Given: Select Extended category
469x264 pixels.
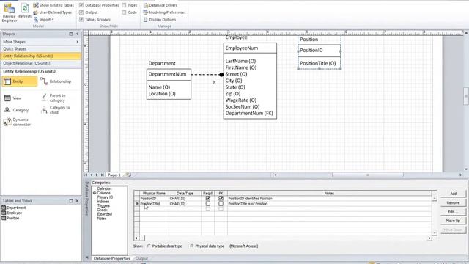Looking at the screenshot, I should pos(104,214).
